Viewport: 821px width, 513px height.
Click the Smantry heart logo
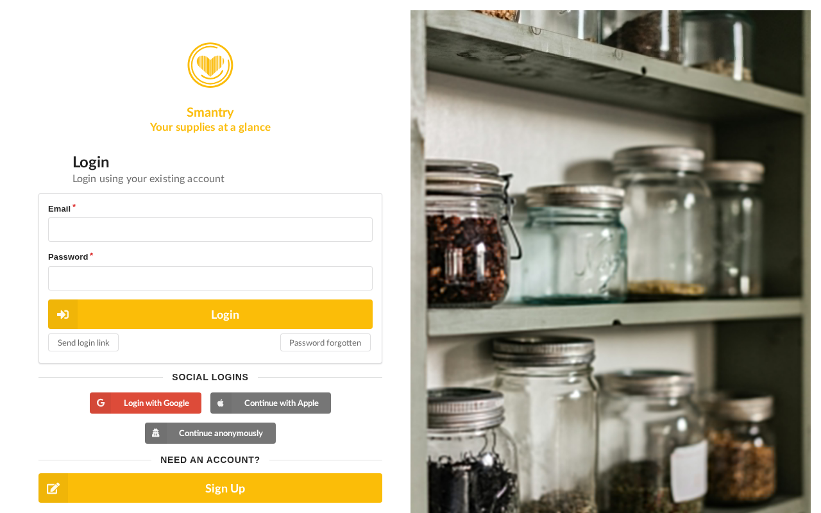[210, 65]
